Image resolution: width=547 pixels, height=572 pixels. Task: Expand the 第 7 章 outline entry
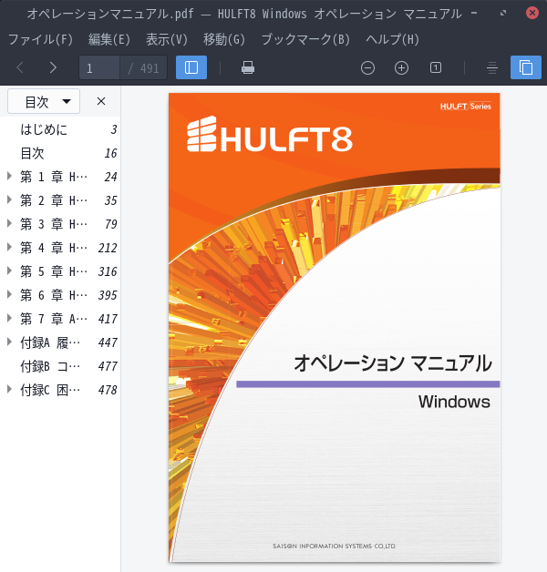(x=9, y=319)
